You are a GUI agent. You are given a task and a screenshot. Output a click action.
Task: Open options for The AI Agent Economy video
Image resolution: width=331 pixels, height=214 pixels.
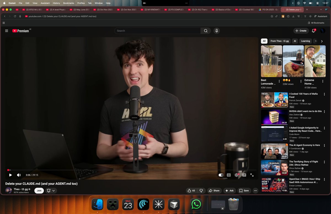324,145
